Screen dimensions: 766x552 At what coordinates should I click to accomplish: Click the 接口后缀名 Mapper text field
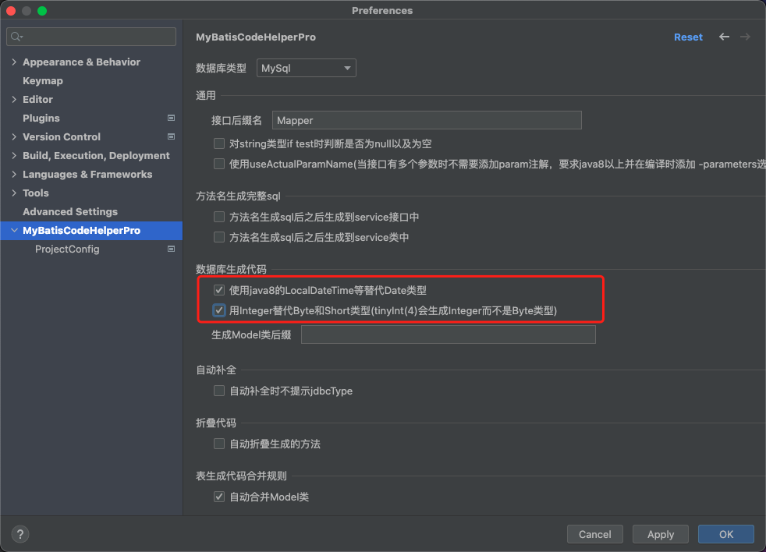[427, 120]
